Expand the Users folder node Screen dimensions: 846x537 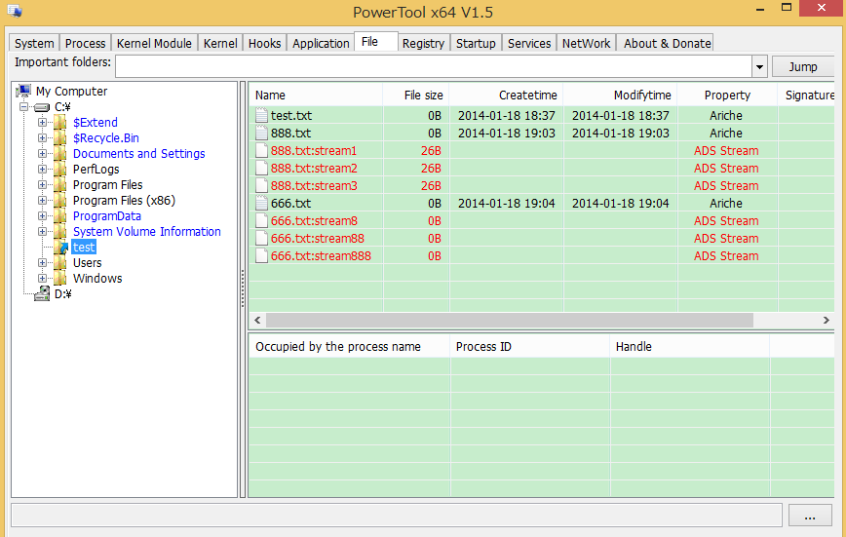point(42,263)
